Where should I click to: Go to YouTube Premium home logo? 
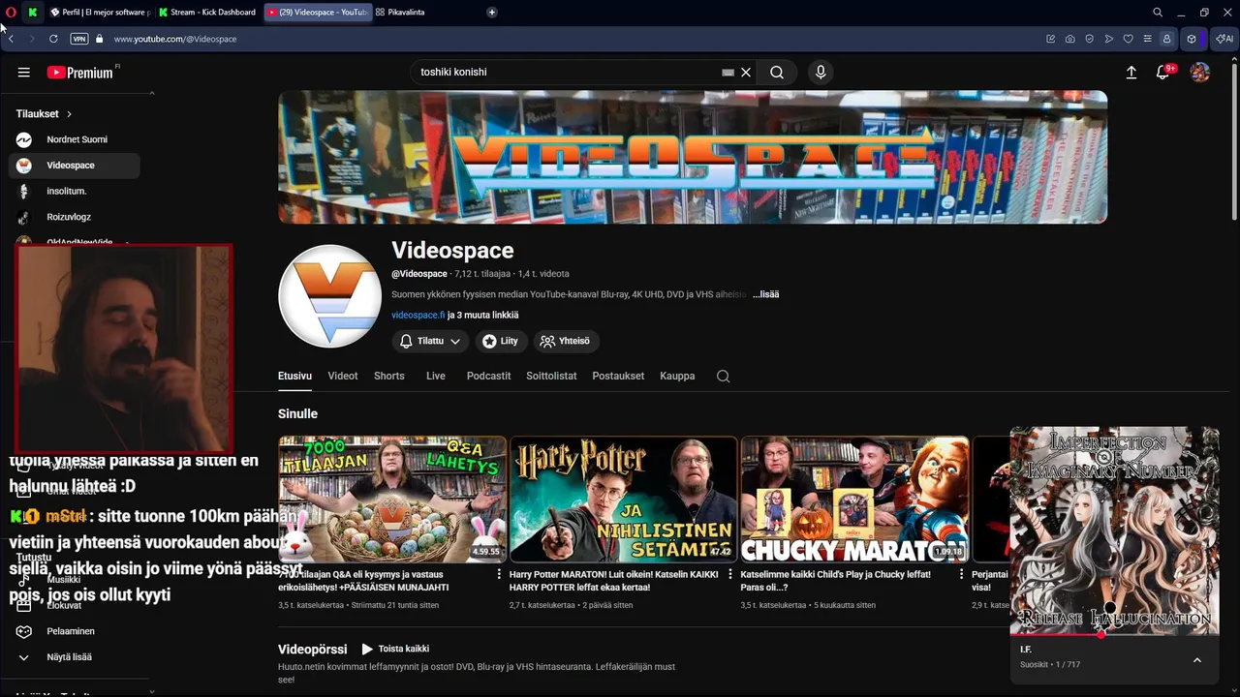[x=80, y=73]
